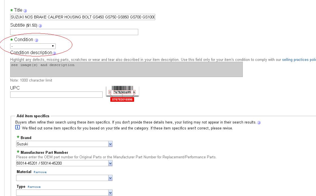Open the Title help icon
316x196 pixels.
click(x=25, y=11)
